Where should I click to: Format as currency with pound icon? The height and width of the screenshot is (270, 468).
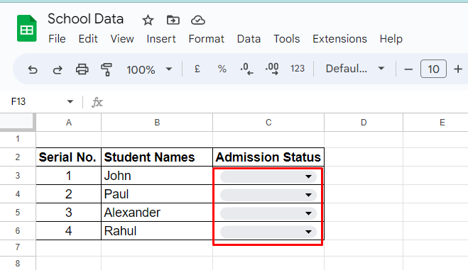[x=197, y=69]
